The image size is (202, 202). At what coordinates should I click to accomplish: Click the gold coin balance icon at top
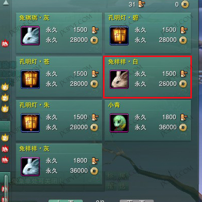pyautogui.click(x=185, y=5)
